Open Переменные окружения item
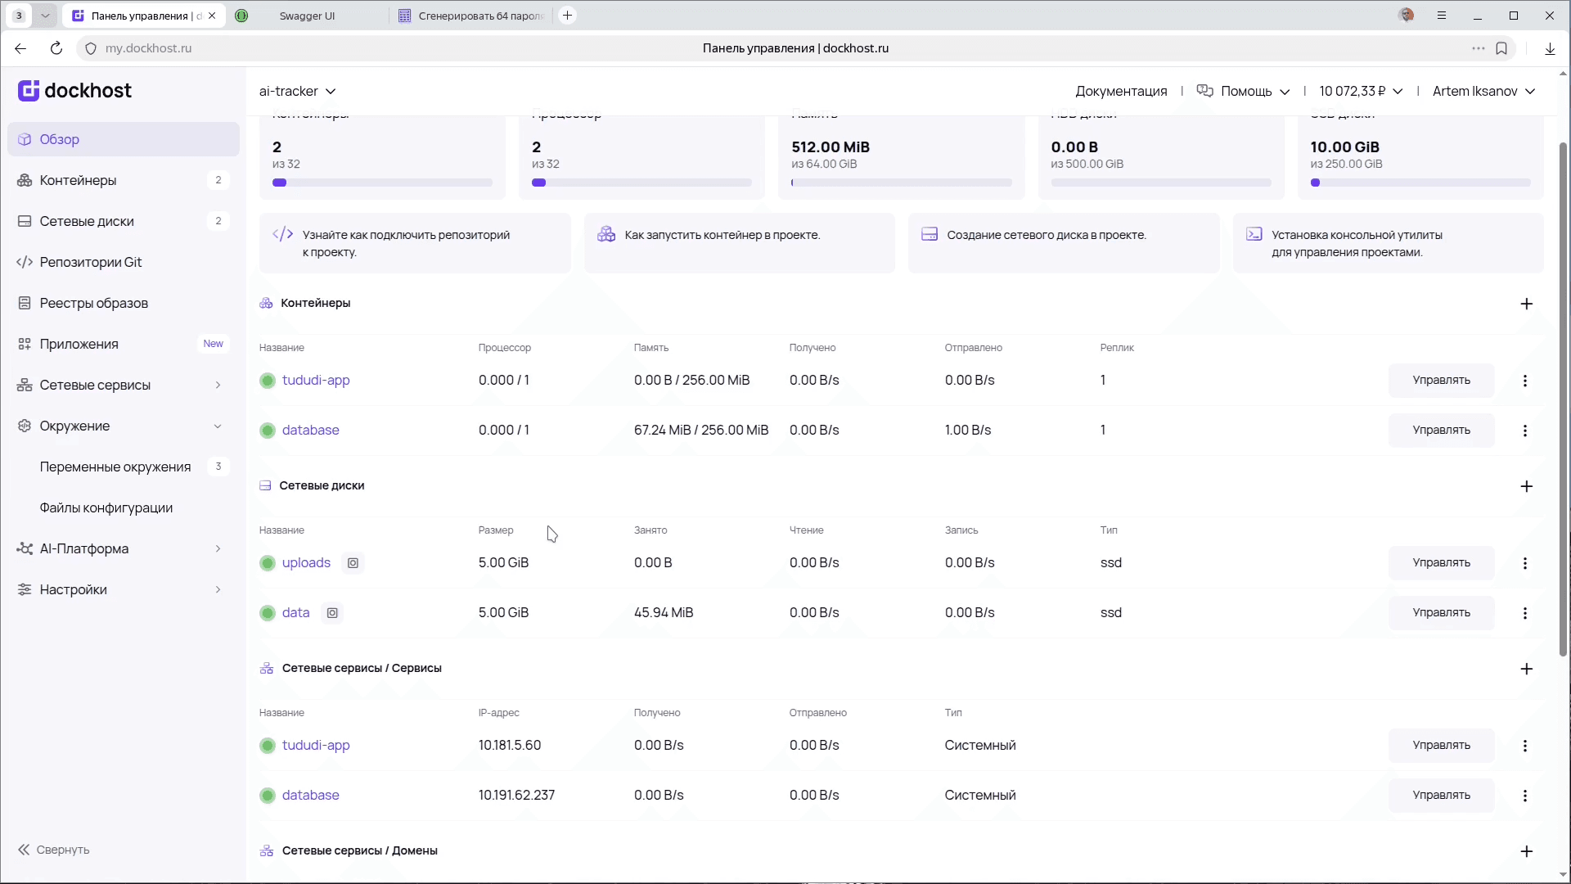Image resolution: width=1571 pixels, height=884 pixels. pos(124,467)
